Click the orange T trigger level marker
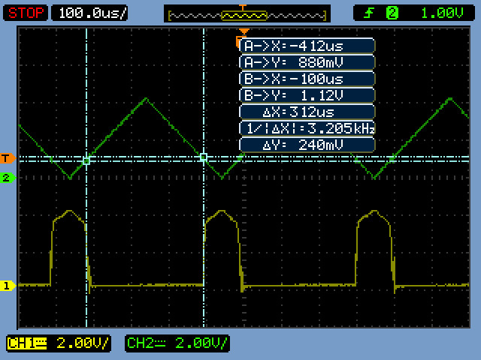This screenshot has width=481, height=360. [x=7, y=157]
